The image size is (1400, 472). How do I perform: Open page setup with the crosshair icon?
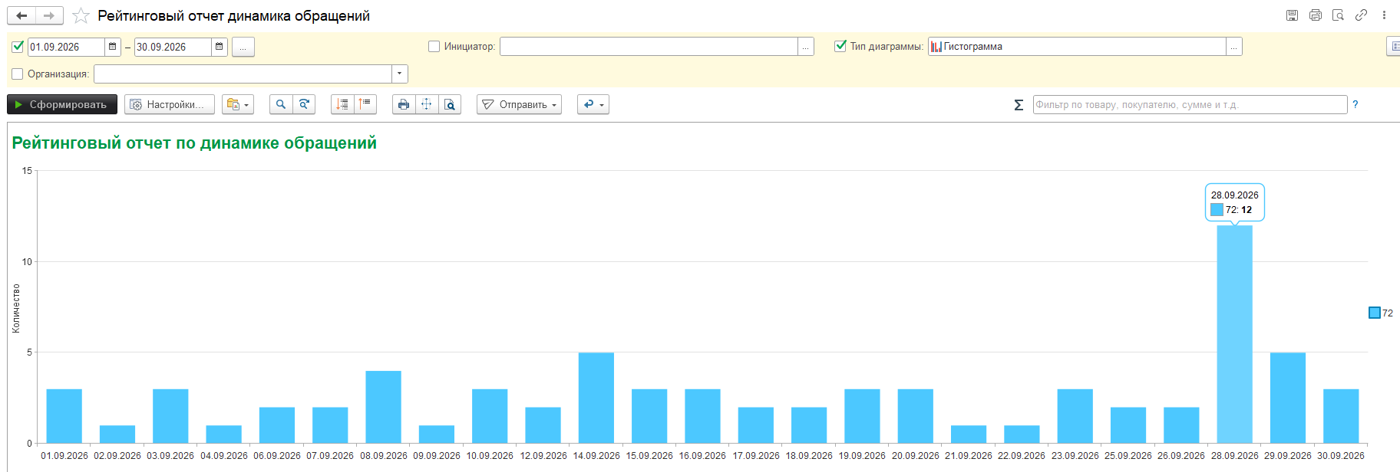coord(427,104)
